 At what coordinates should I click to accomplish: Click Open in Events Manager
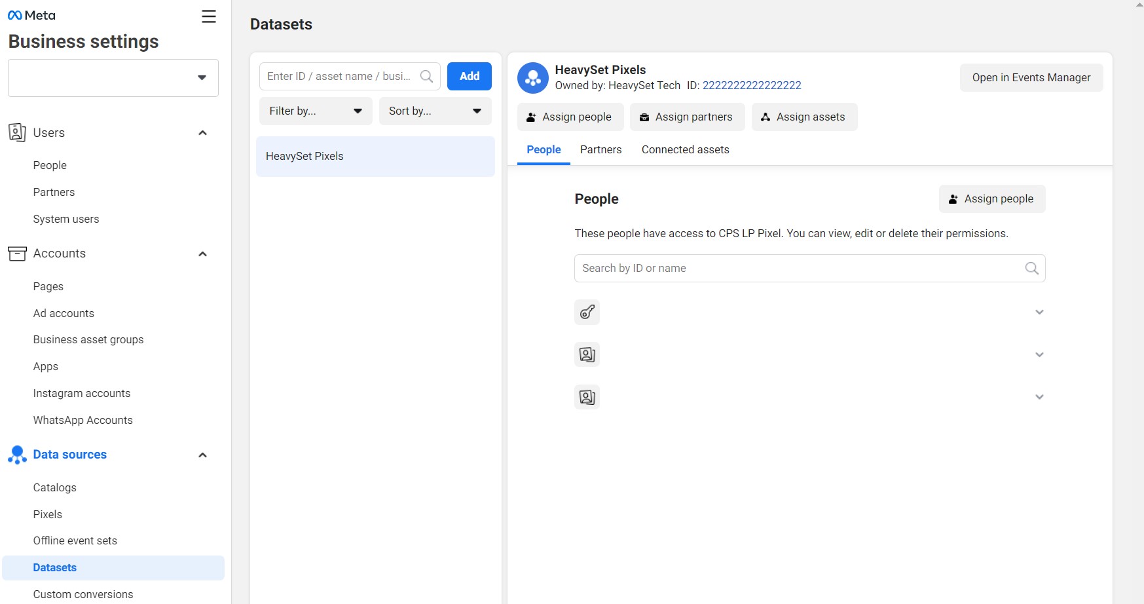click(1031, 77)
